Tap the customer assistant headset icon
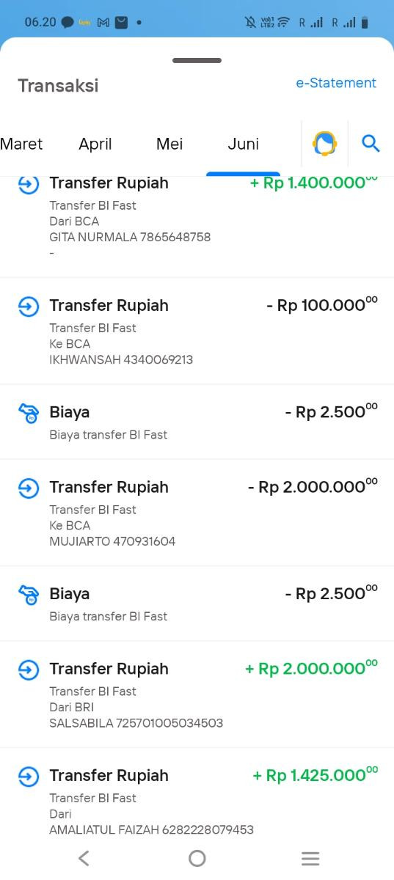The image size is (394, 880). point(324,143)
